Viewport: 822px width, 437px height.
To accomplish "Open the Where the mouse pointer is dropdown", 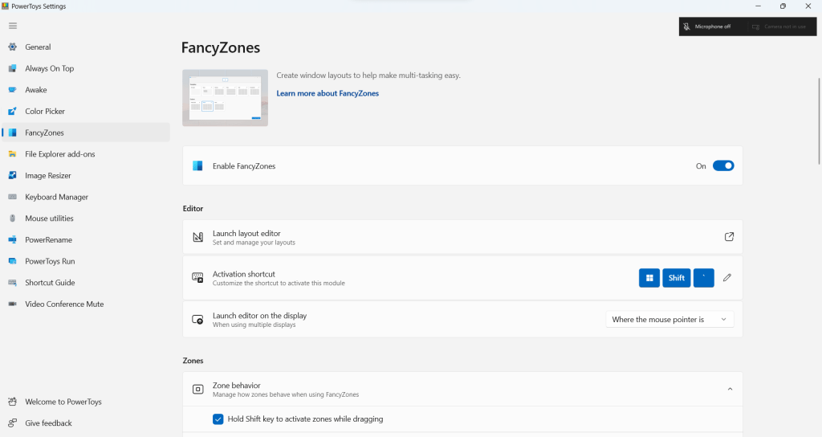I will coord(669,320).
